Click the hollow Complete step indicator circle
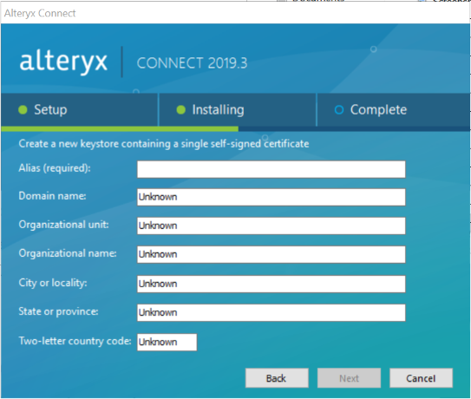This screenshot has height=399, width=471. pos(339,110)
